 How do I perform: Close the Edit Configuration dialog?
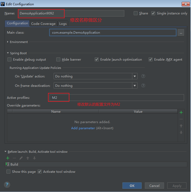[x=186, y=4]
